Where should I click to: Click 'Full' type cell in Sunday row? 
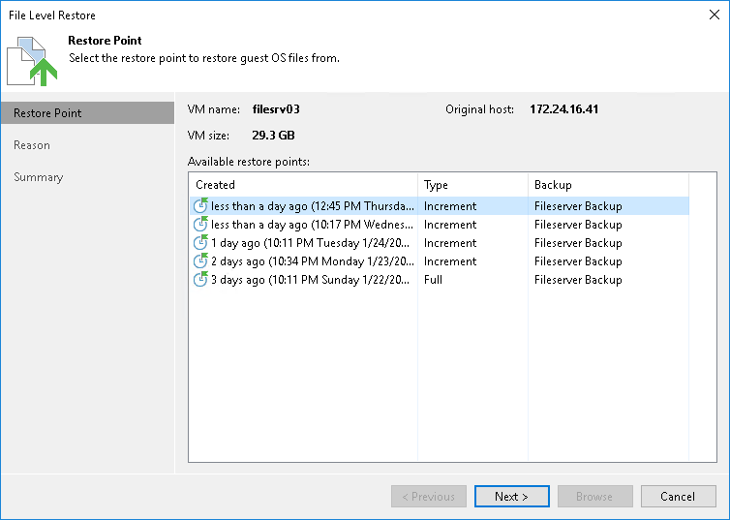(x=433, y=280)
